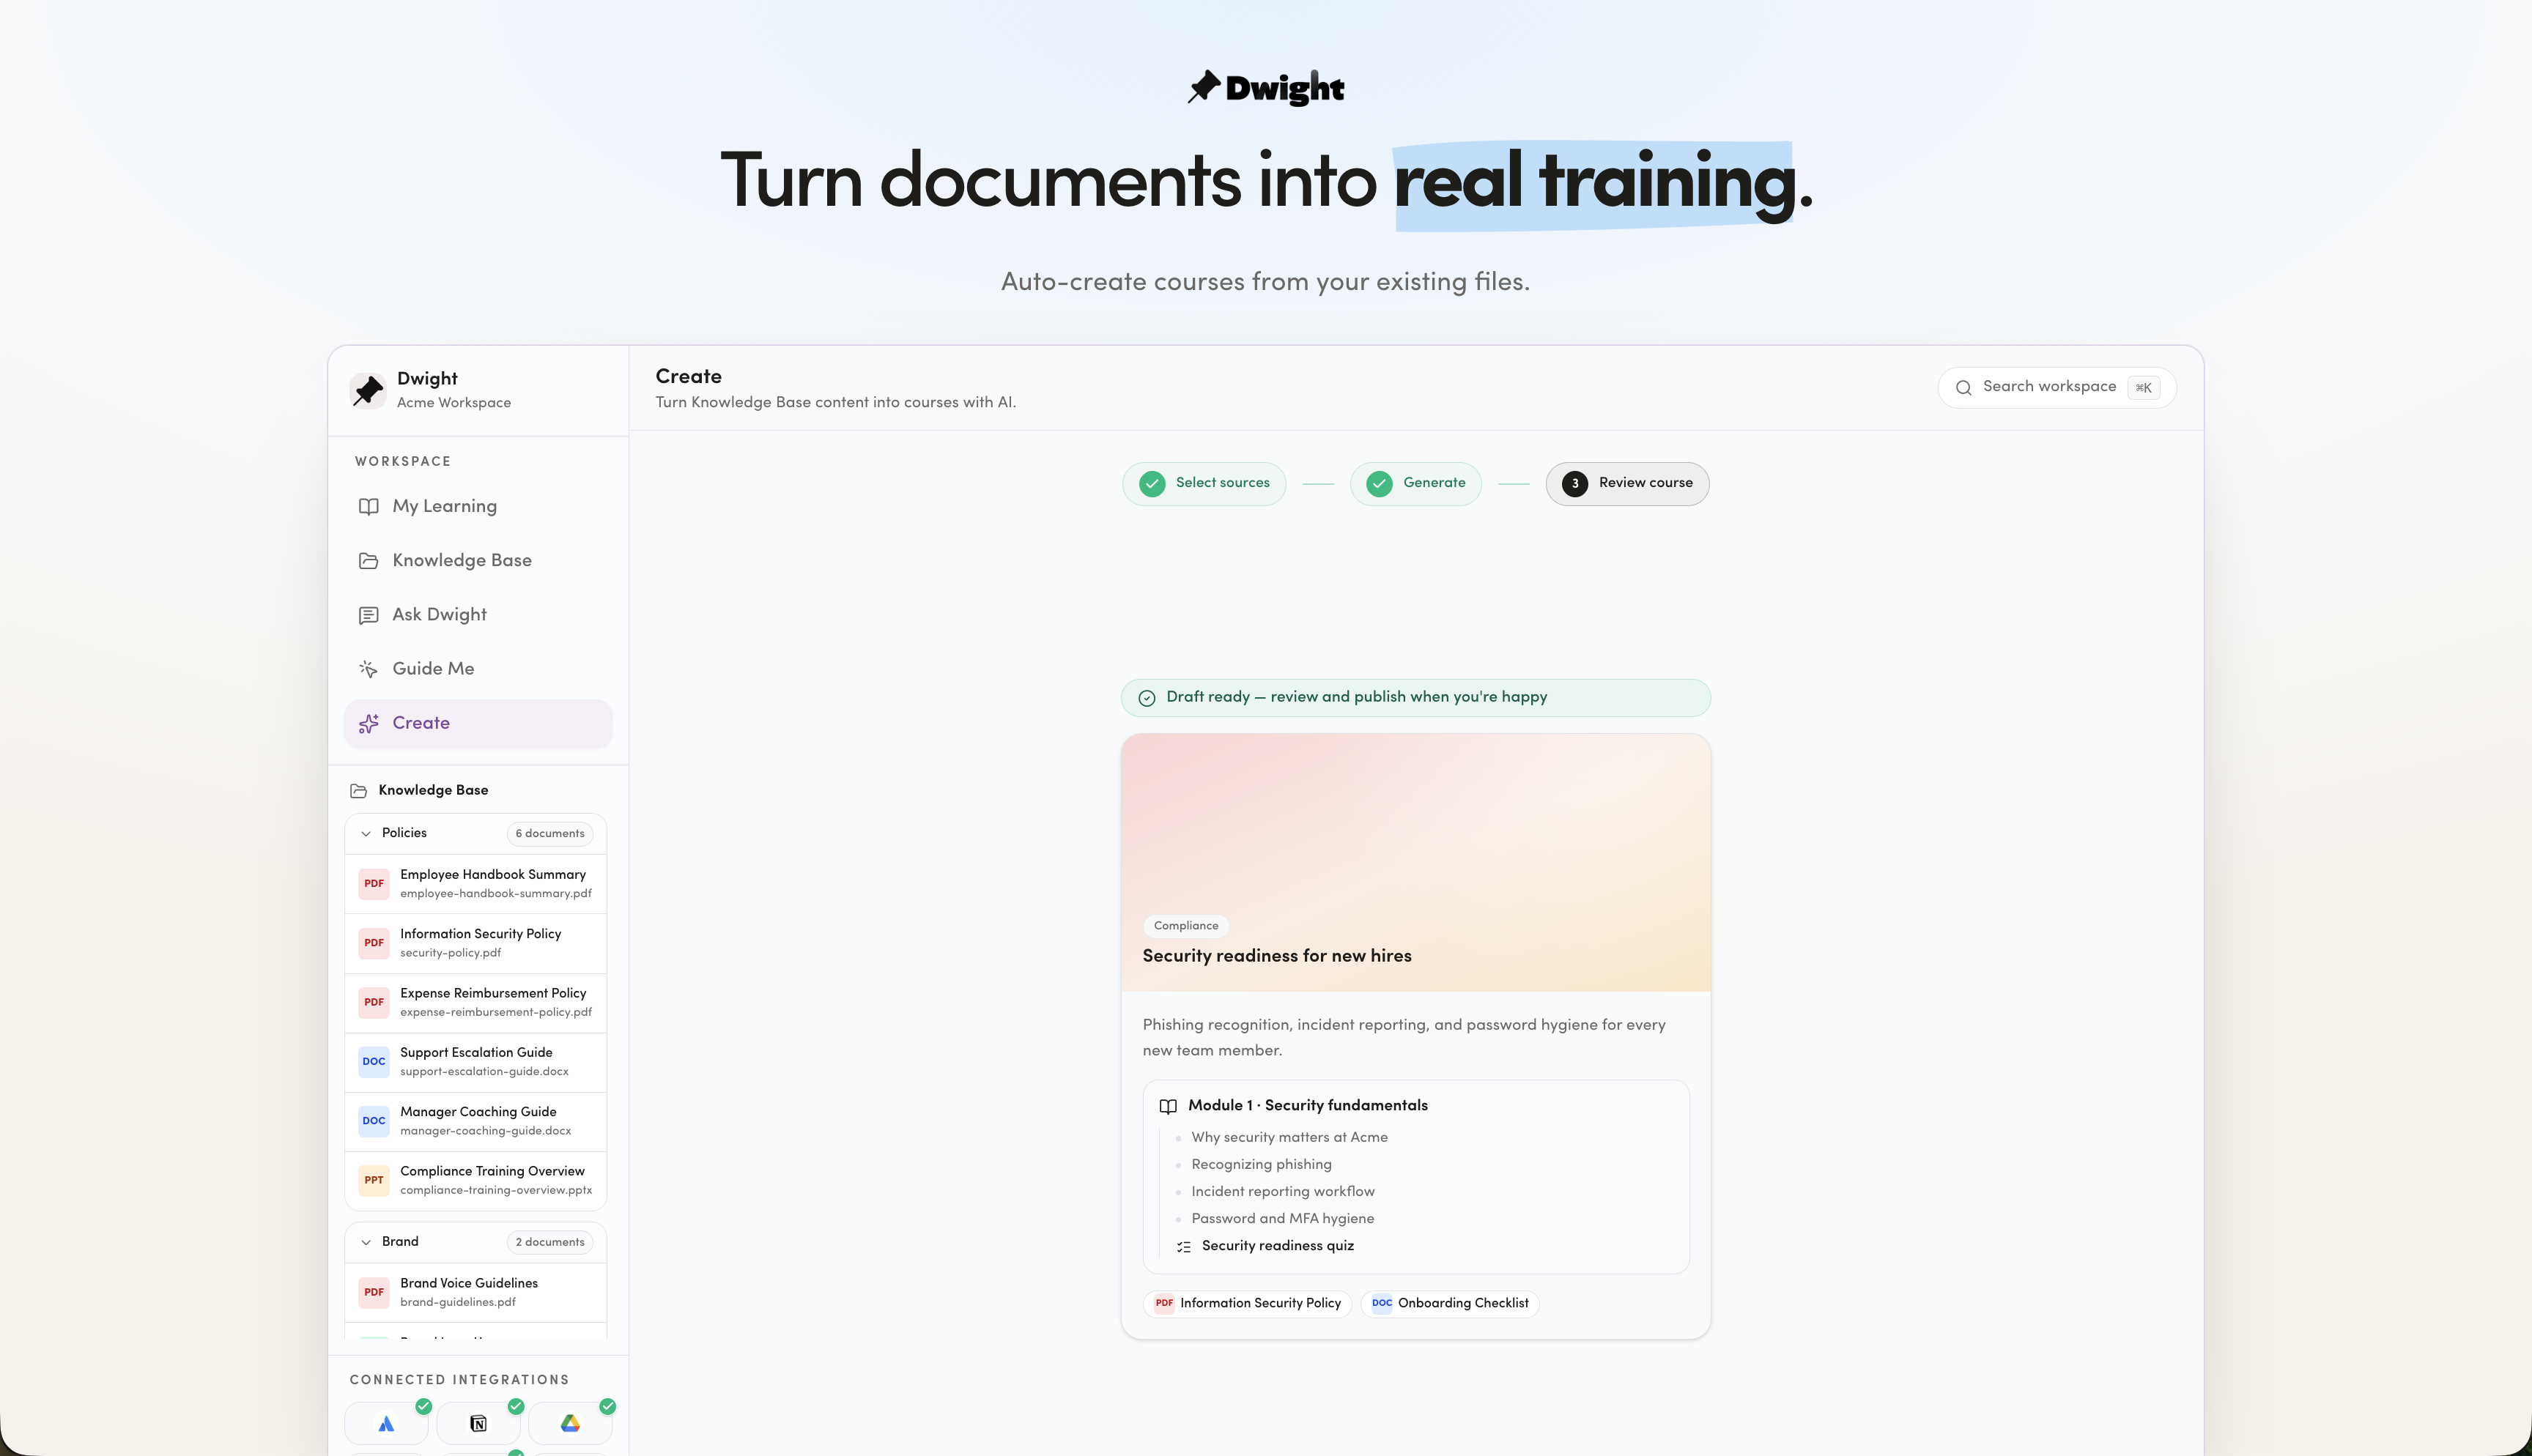This screenshot has height=1456, width=2532.
Task: Click the Dwight pushpin logo in the sidebar header
Action: coord(368,390)
